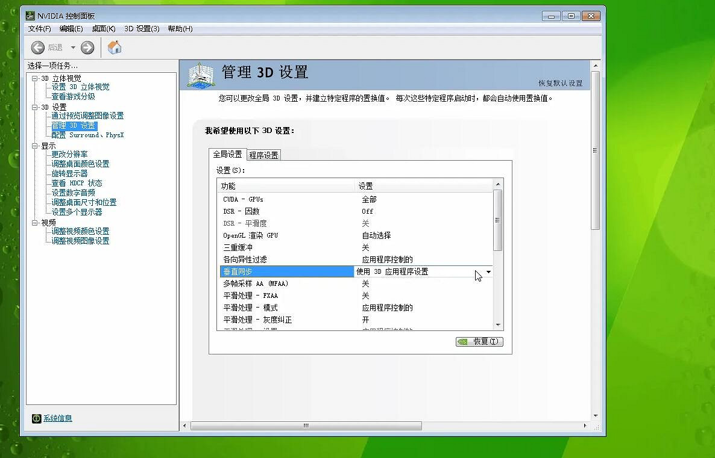The image size is (715, 458).
Task: Open the 垂直同步 setting dropdown
Action: (x=489, y=271)
